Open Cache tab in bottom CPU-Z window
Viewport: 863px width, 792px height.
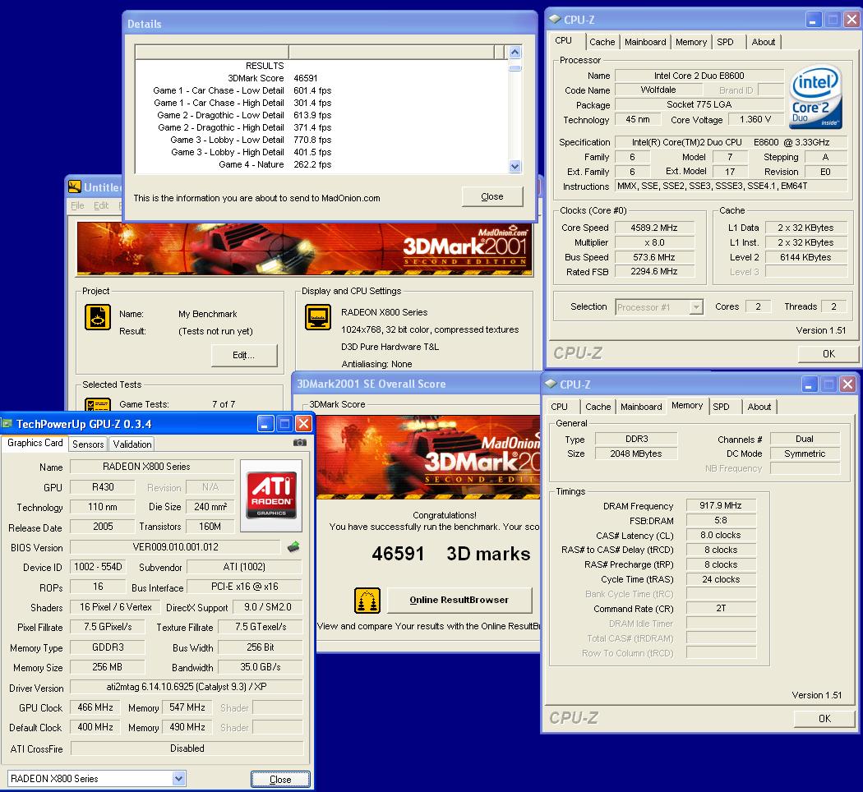pos(598,407)
